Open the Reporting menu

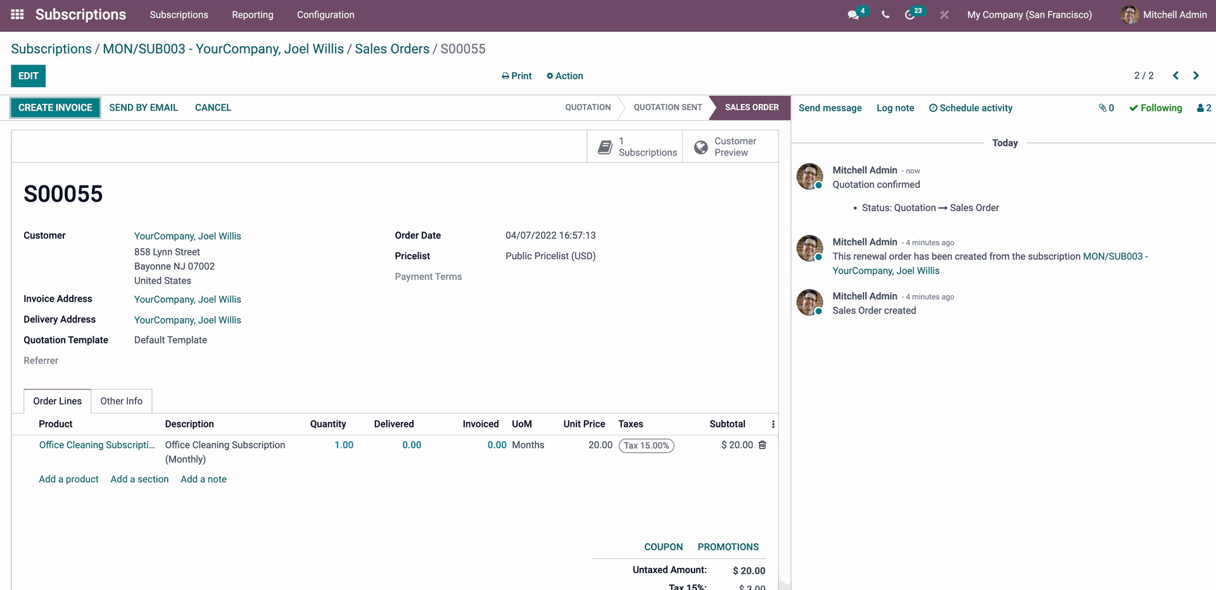[252, 15]
